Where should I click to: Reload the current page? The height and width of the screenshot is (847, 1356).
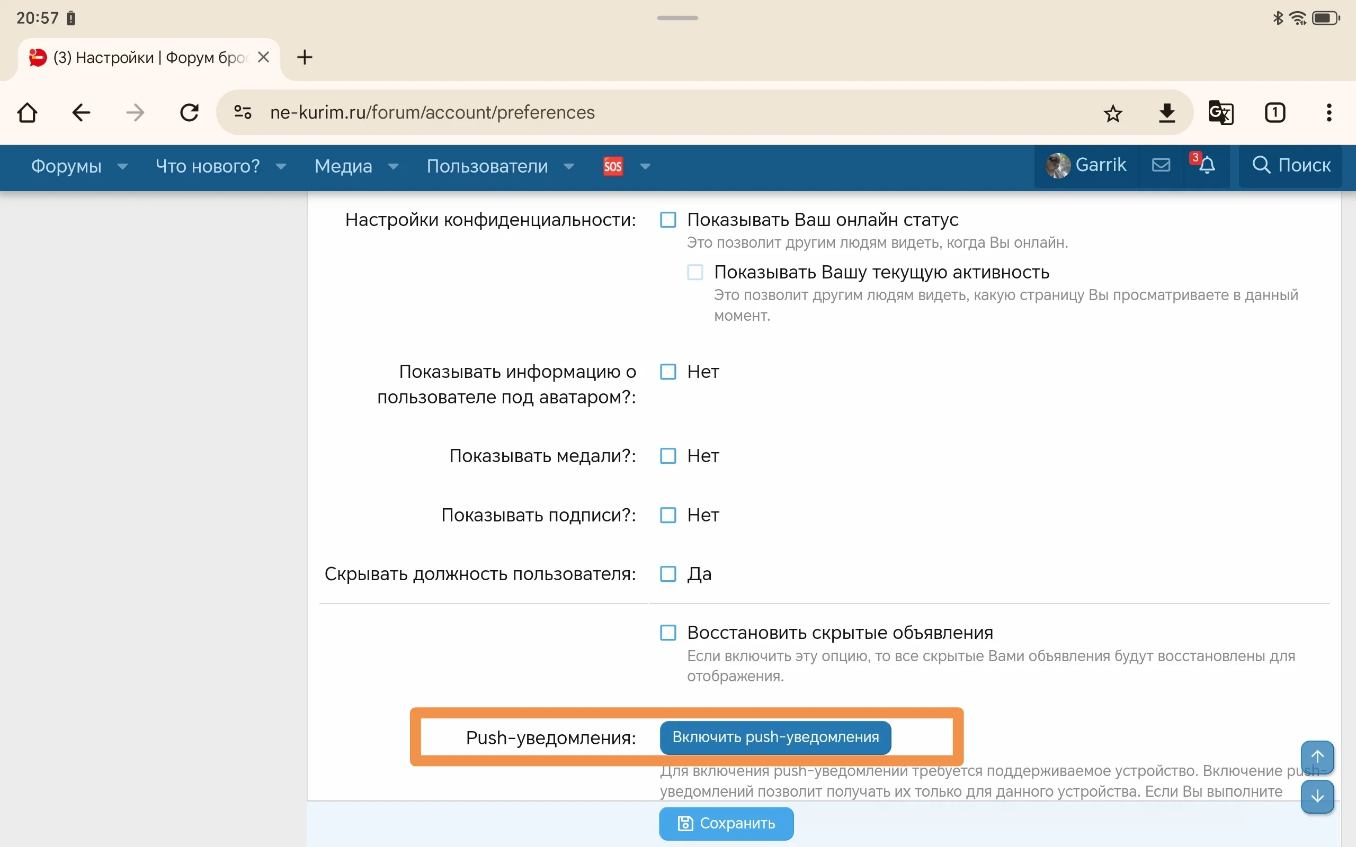click(190, 113)
